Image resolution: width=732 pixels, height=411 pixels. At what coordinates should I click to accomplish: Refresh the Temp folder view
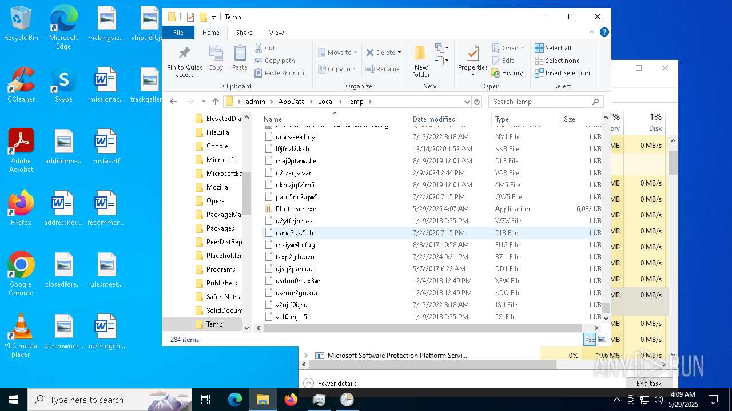(477, 102)
